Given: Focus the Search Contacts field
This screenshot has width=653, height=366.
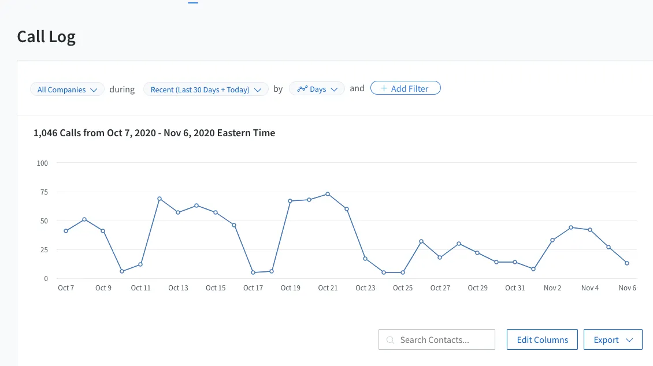Looking at the screenshot, I should 442,340.
